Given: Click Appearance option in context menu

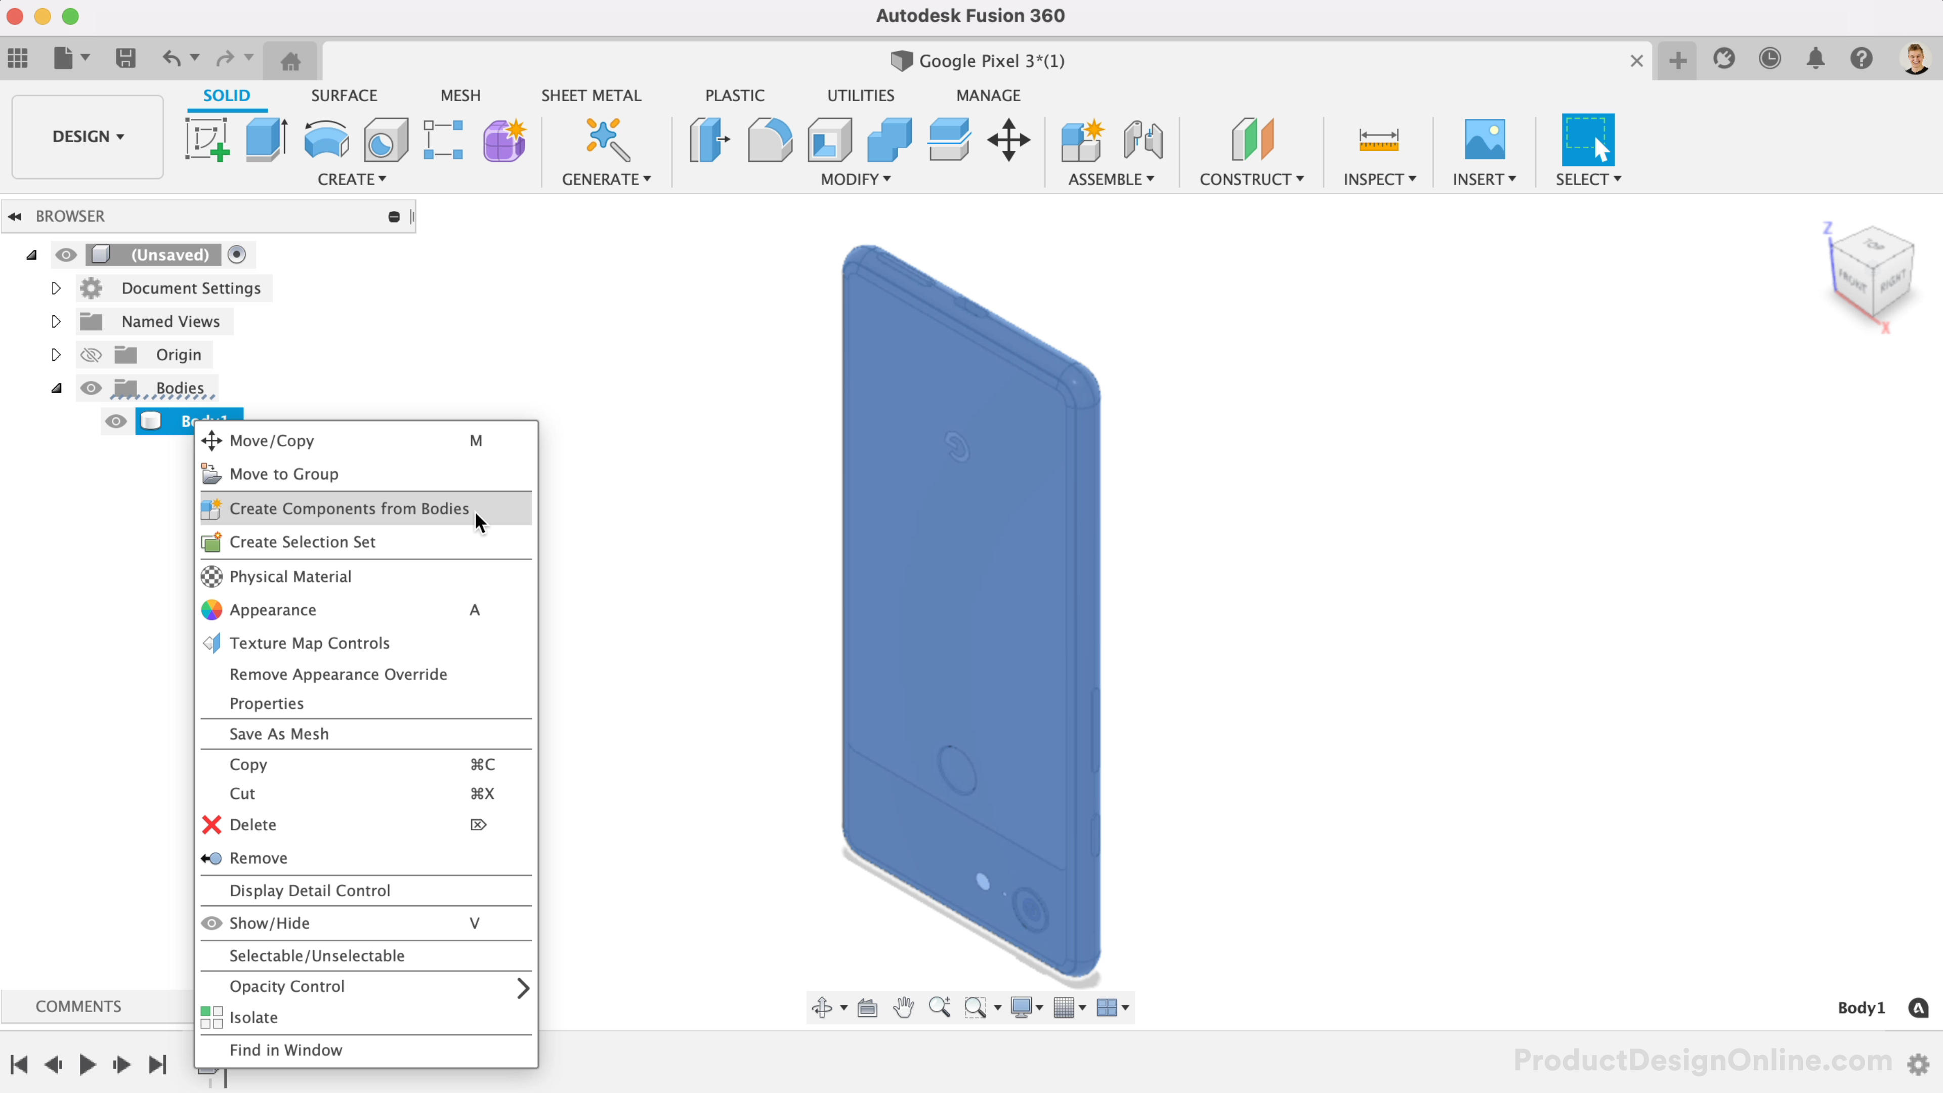Looking at the screenshot, I should (x=272, y=609).
